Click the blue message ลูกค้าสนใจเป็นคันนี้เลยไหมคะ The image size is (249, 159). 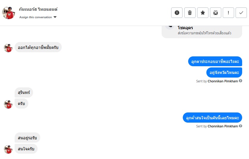pos(213,118)
